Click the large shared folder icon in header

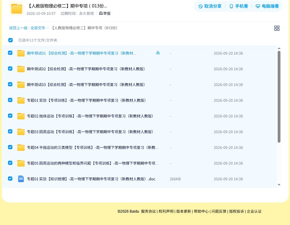(17, 9)
